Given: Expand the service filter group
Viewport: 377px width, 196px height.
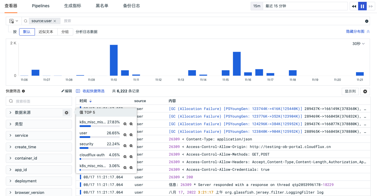Looking at the screenshot, I should 39,135.
